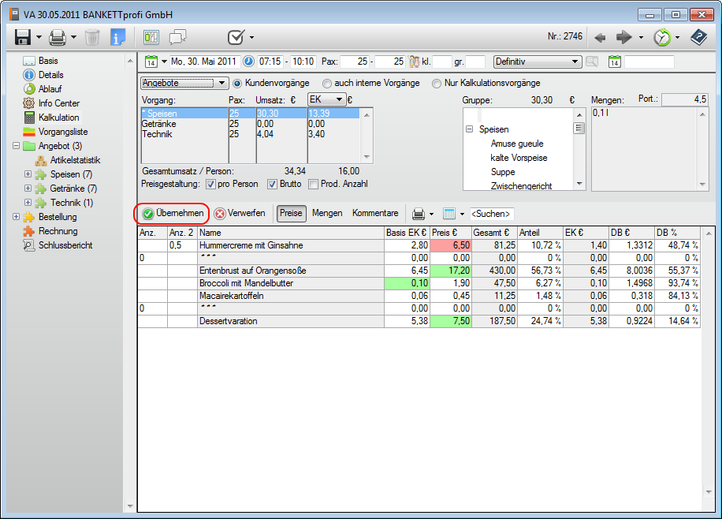The width and height of the screenshot is (722, 519).
Task: Select the 'auch interne Vorgänge' radio button
Action: pyautogui.click(x=327, y=83)
